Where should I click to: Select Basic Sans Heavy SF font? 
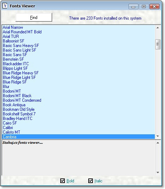(x=78, y=46)
